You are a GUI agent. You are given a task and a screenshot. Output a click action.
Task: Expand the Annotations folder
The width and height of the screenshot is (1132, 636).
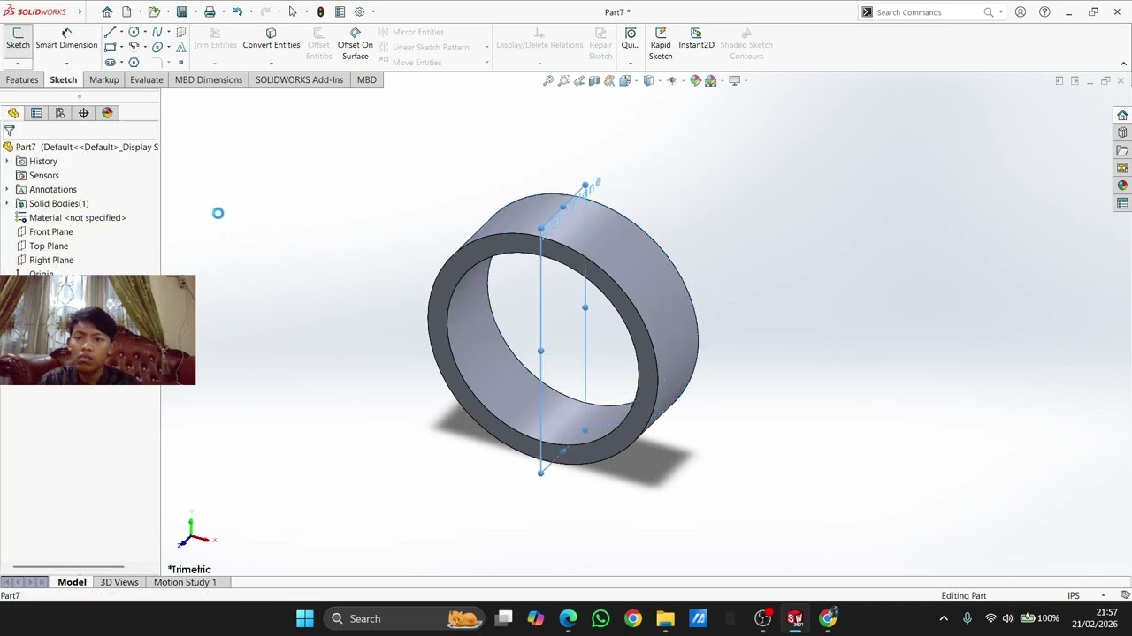point(7,189)
